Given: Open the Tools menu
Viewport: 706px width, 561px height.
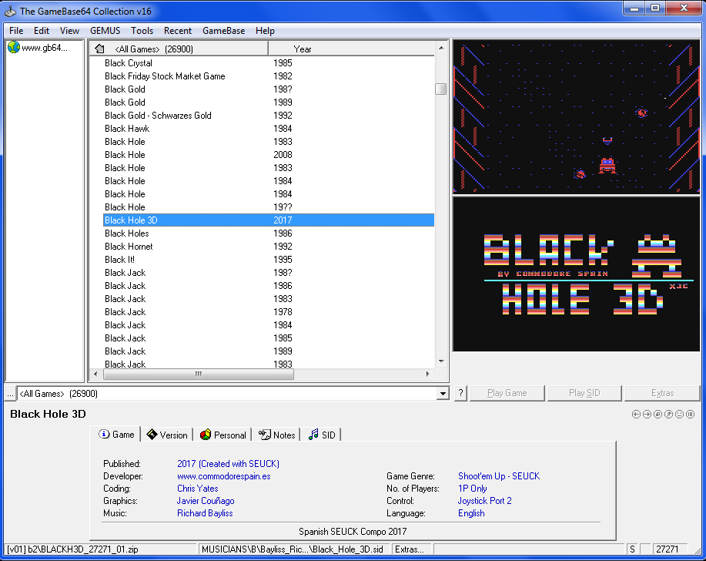Looking at the screenshot, I should (x=142, y=31).
